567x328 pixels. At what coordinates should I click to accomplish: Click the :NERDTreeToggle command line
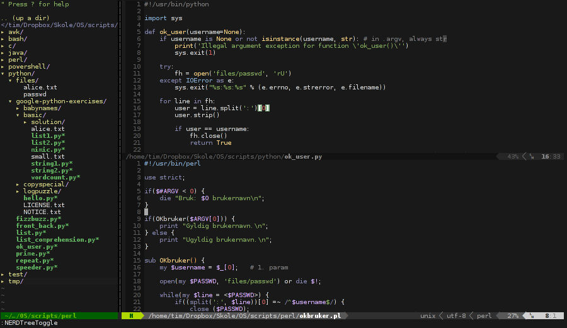coord(29,323)
